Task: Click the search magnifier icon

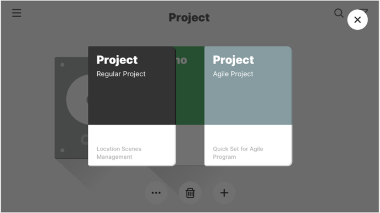Action: (339, 13)
